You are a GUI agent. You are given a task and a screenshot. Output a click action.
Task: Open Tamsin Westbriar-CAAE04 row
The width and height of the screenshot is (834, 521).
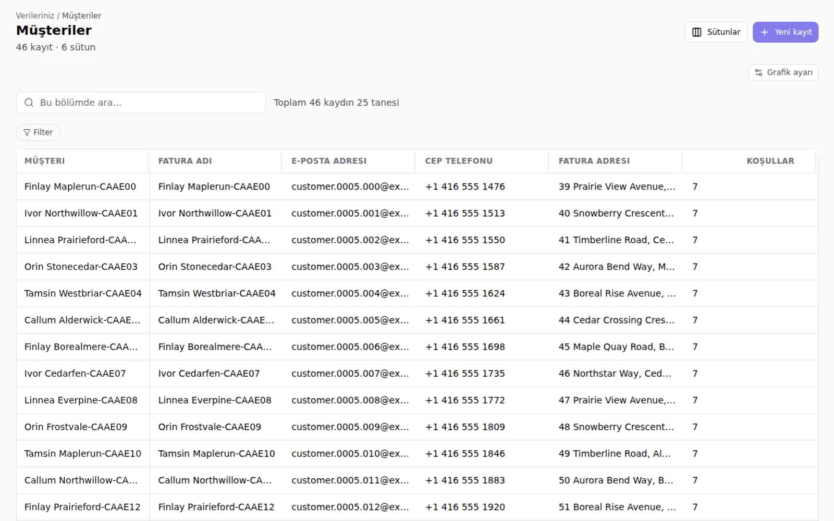coord(417,293)
